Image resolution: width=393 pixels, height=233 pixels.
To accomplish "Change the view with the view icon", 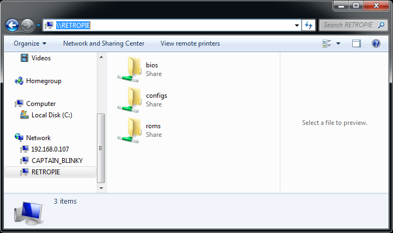I will click(327, 43).
